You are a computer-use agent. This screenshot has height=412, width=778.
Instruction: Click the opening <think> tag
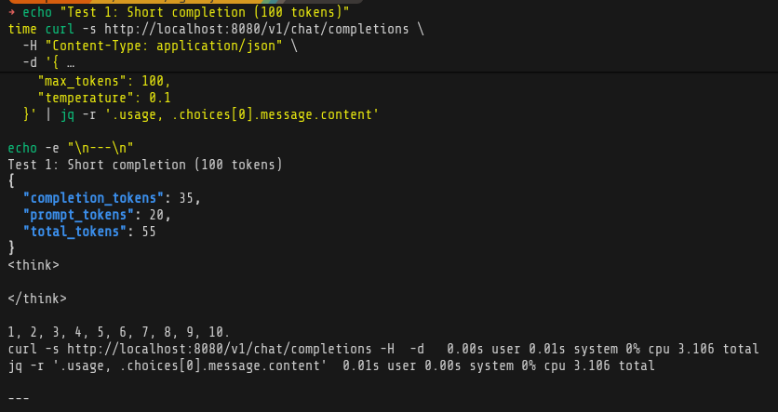click(34, 265)
